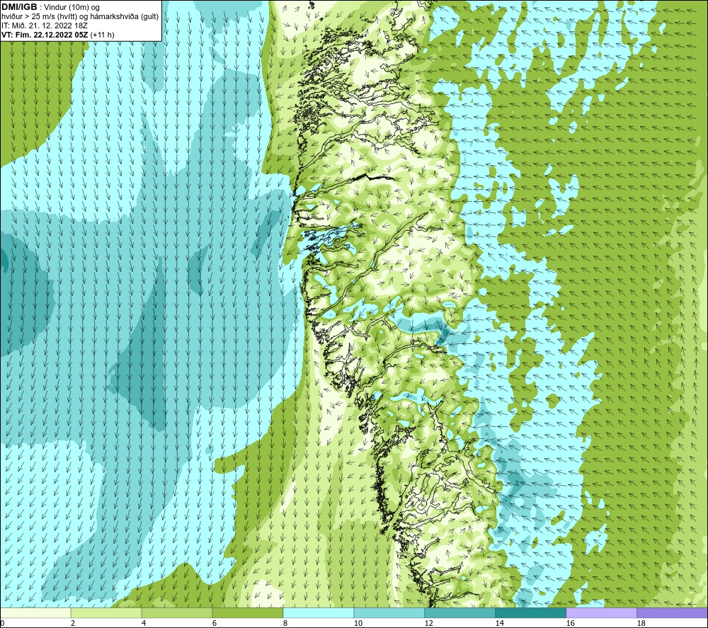Click the 6-8 m/s olive green legend swatch
This screenshot has height=628, width=708.
pyautogui.click(x=248, y=612)
